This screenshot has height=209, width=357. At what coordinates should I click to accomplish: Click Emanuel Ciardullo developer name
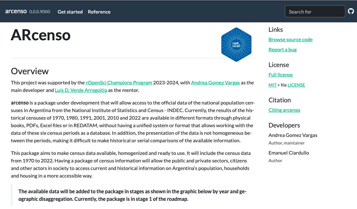[289, 153]
